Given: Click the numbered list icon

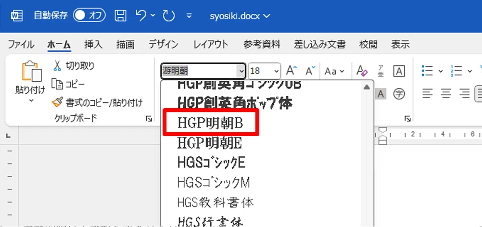Looking at the screenshot, I should click(457, 71).
